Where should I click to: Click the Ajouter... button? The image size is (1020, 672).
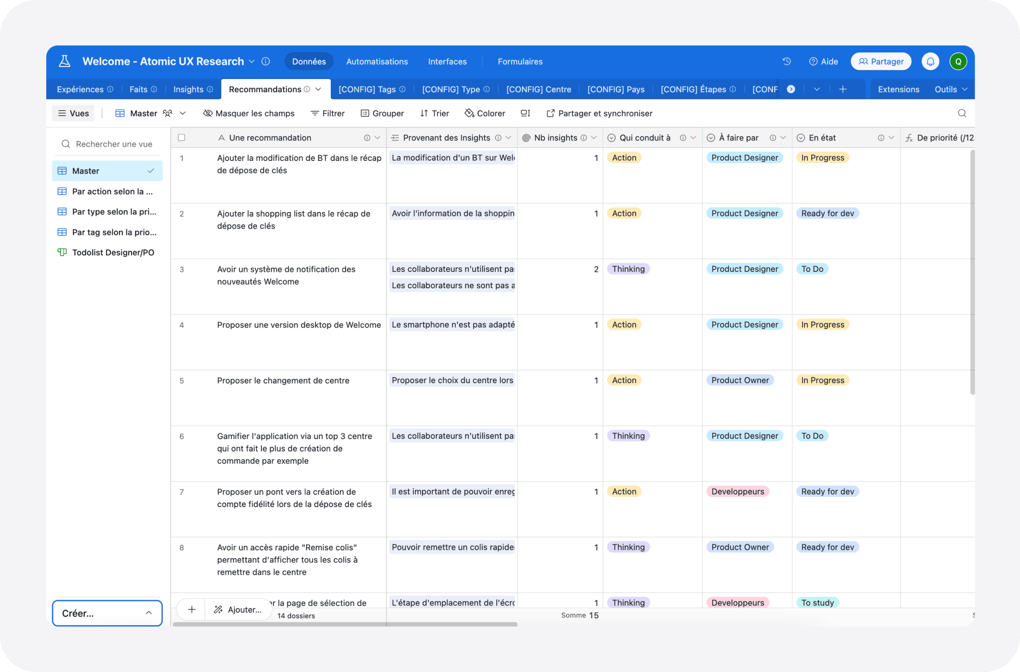click(x=238, y=609)
